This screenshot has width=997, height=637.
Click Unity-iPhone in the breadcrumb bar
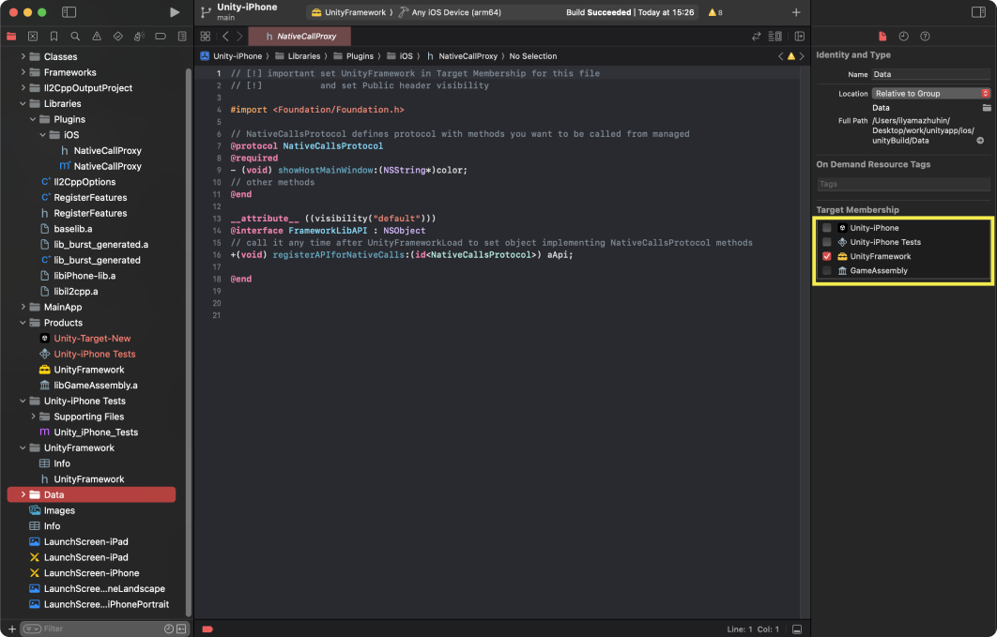click(x=232, y=56)
